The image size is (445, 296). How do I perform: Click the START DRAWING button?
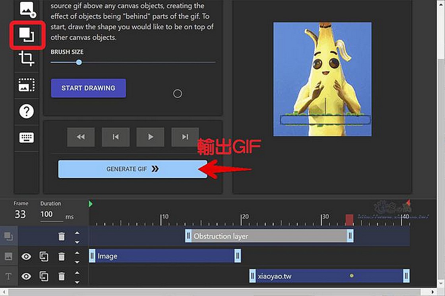(88, 88)
